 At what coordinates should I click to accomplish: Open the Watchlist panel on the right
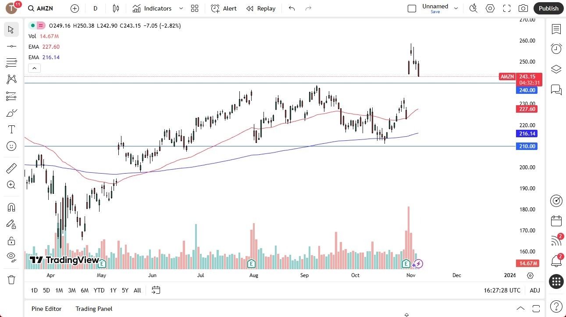(556, 29)
